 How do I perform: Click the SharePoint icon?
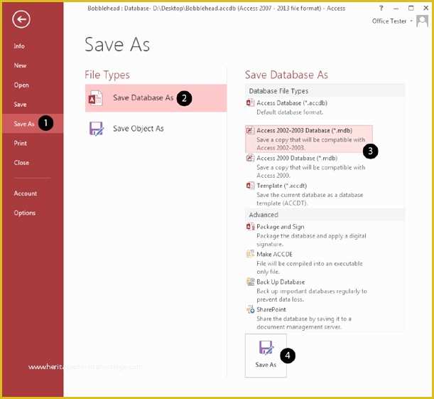(x=250, y=309)
